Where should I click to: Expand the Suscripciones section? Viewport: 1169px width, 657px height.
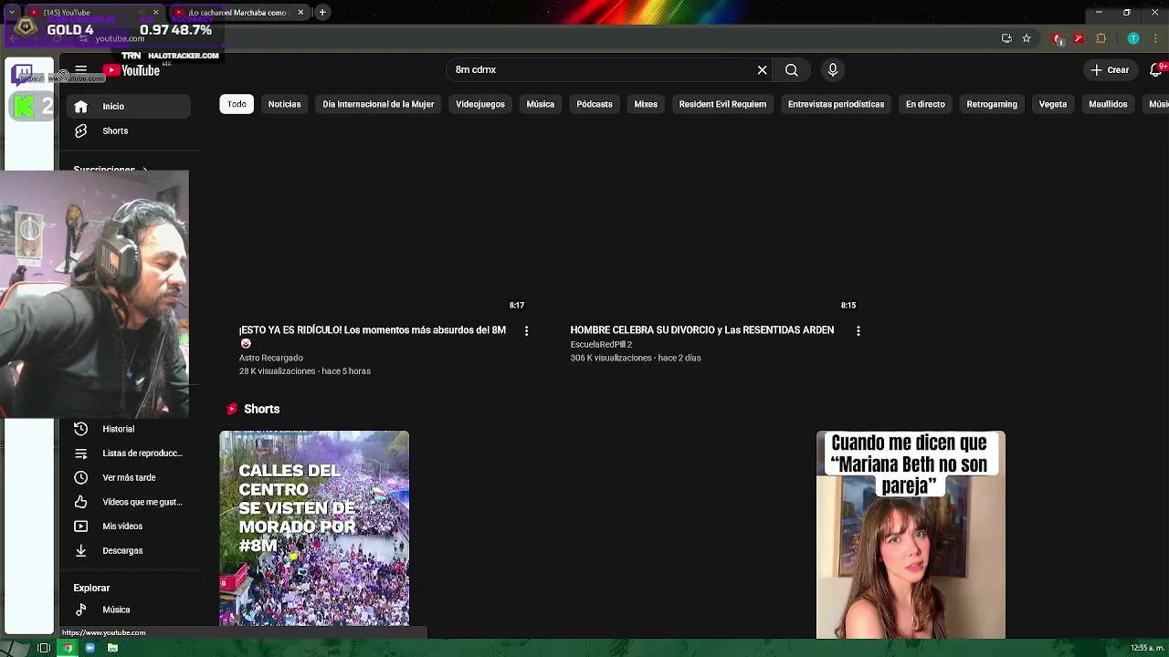click(x=110, y=169)
